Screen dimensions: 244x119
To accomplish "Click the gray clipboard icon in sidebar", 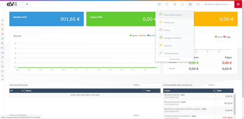I will point(2,43).
